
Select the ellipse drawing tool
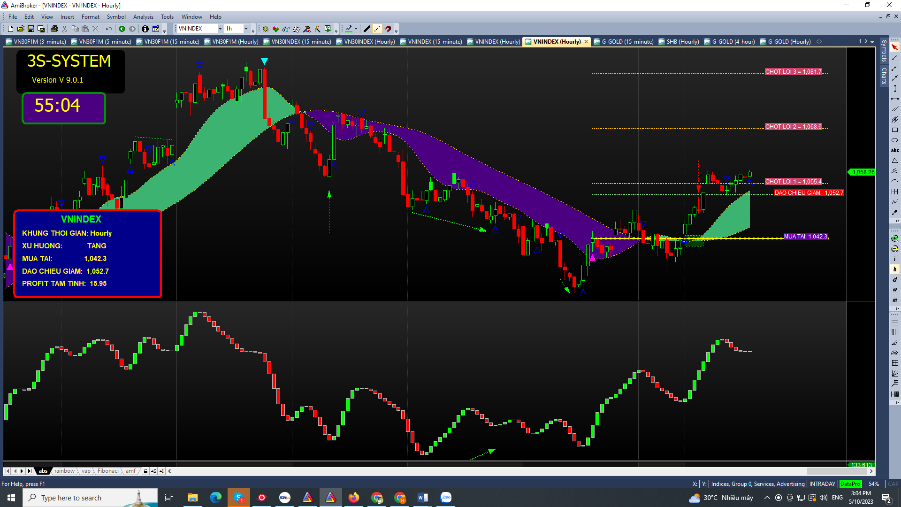894,140
